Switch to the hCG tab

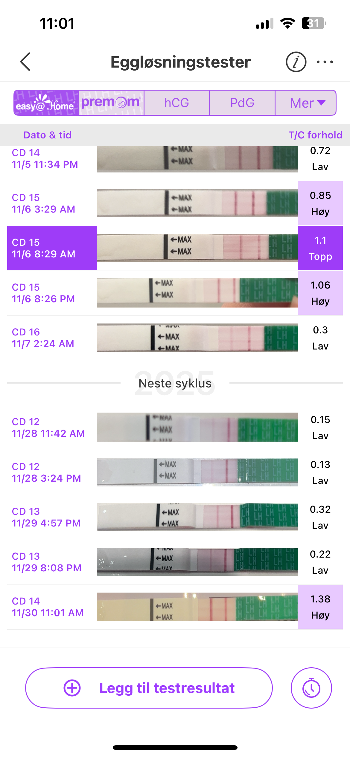tap(176, 103)
